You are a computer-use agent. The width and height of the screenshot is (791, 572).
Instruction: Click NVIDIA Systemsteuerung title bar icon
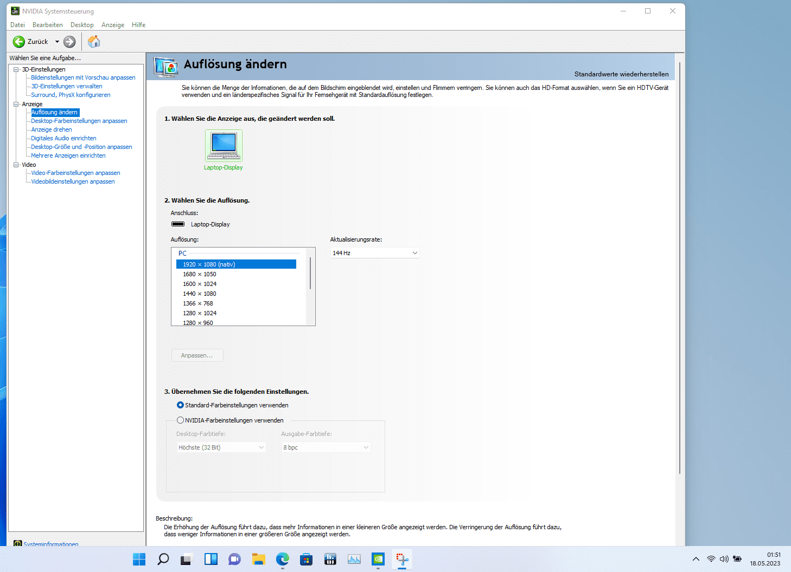click(15, 11)
